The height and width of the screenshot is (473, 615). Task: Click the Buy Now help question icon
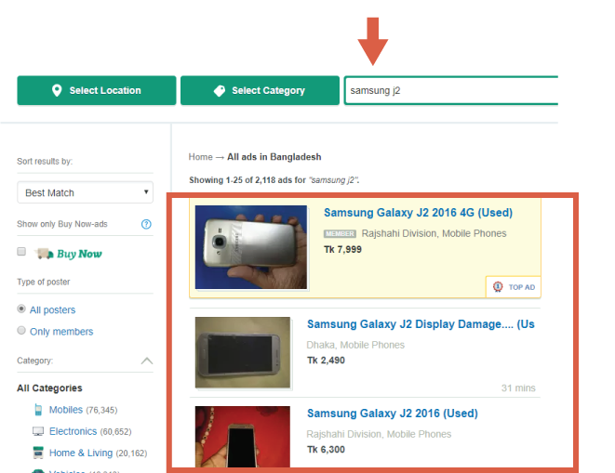[x=146, y=224]
